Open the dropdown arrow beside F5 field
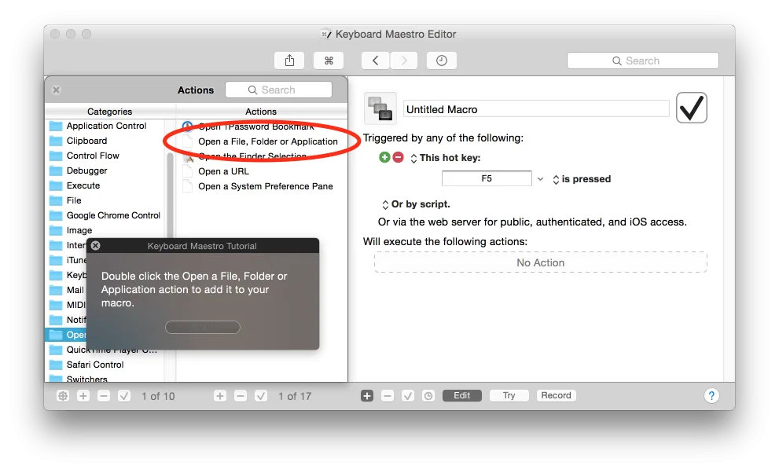Viewport: 779px width, 473px height. tap(541, 178)
